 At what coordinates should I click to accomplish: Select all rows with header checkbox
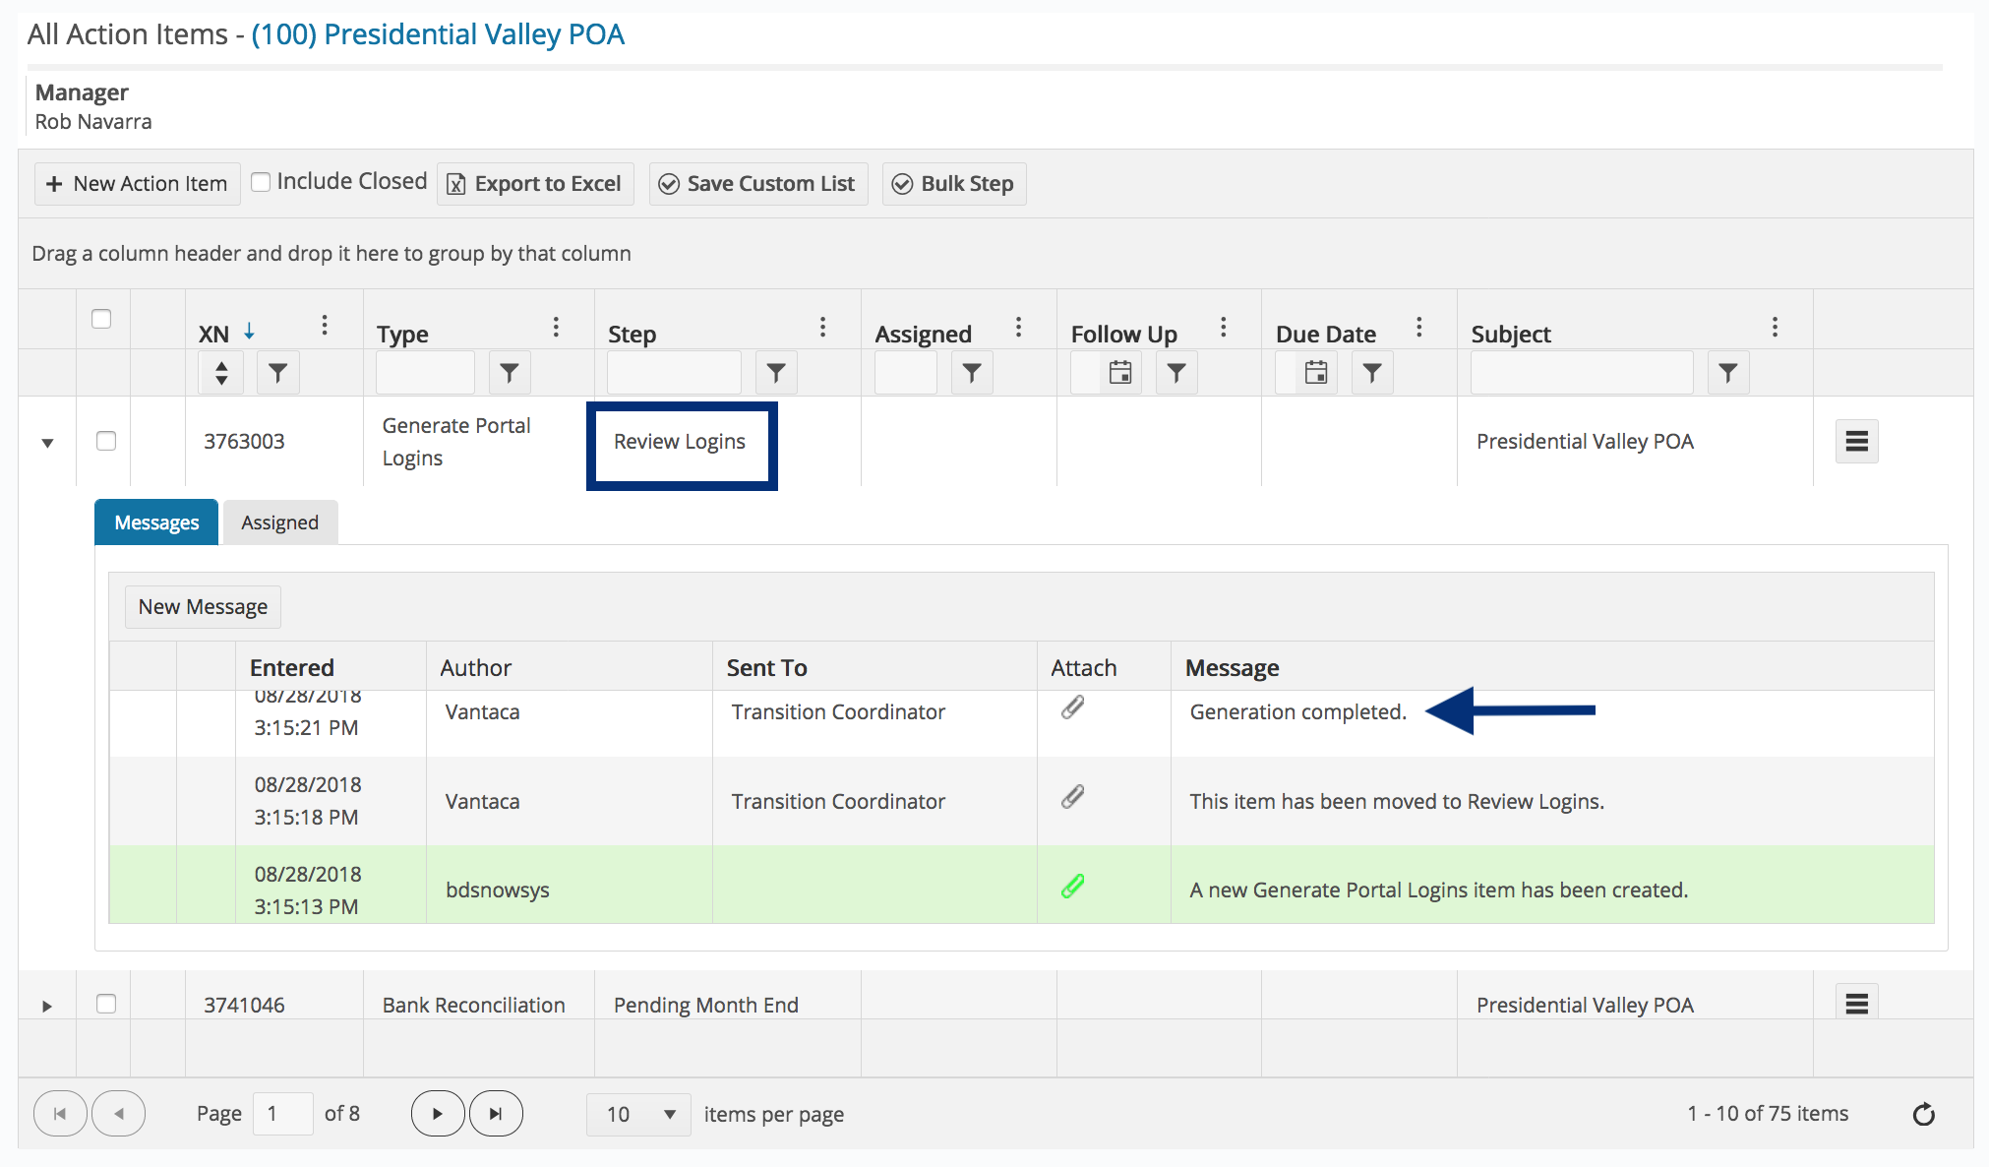click(x=101, y=319)
